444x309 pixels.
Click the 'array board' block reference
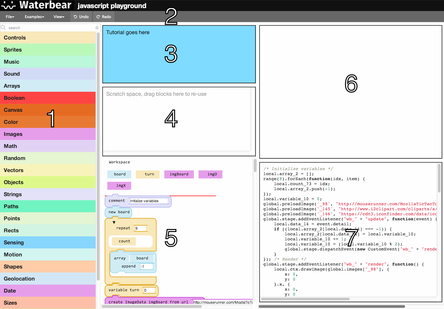point(142,258)
